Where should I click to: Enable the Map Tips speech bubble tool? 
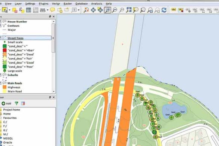52,10
